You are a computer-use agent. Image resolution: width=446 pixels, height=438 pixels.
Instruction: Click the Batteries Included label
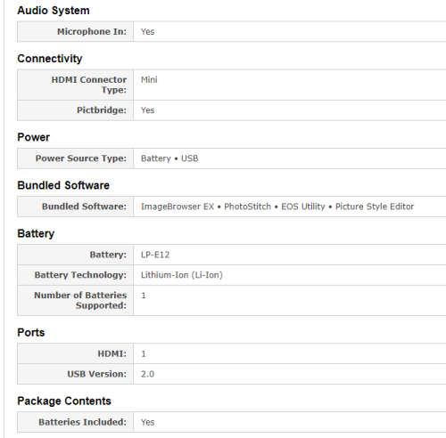pyautogui.click(x=83, y=422)
